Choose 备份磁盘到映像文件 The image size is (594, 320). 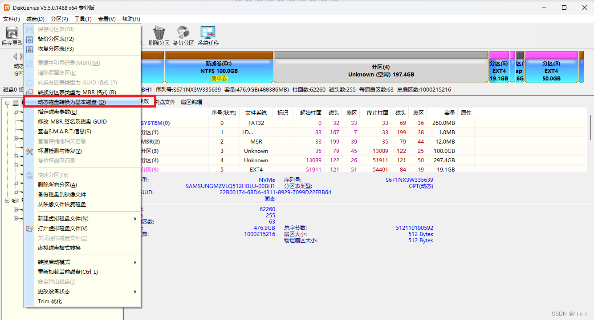(82, 195)
